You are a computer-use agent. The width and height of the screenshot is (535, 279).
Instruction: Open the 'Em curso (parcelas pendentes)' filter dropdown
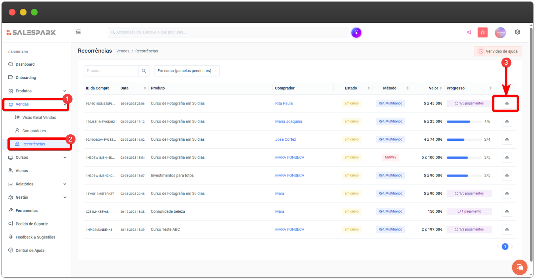coord(187,71)
